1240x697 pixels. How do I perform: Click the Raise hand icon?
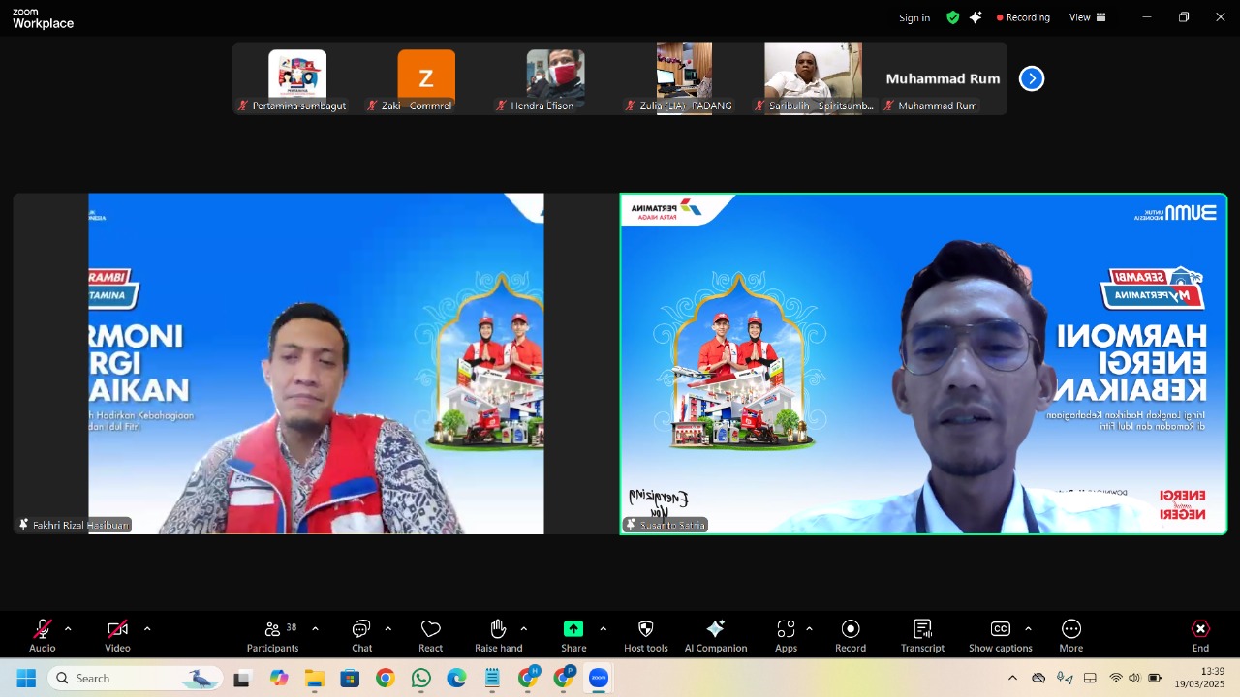point(498,634)
